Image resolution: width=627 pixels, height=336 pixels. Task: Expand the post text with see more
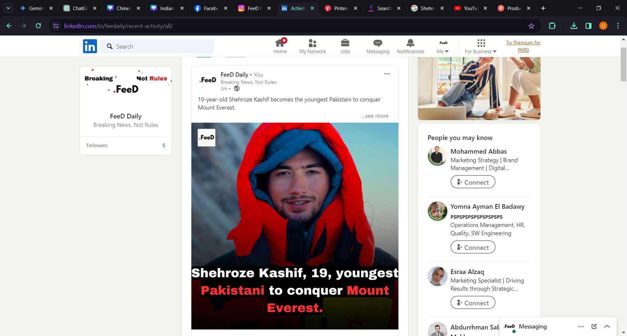[375, 116]
